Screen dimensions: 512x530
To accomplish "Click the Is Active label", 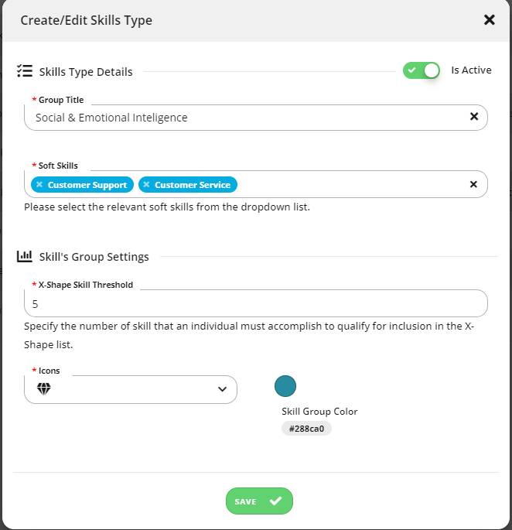I will click(471, 70).
